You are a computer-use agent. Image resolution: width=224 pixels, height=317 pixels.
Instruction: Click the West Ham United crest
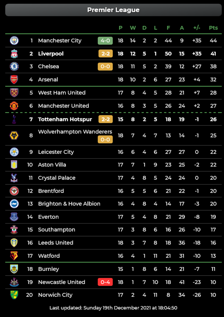[x=14, y=92]
